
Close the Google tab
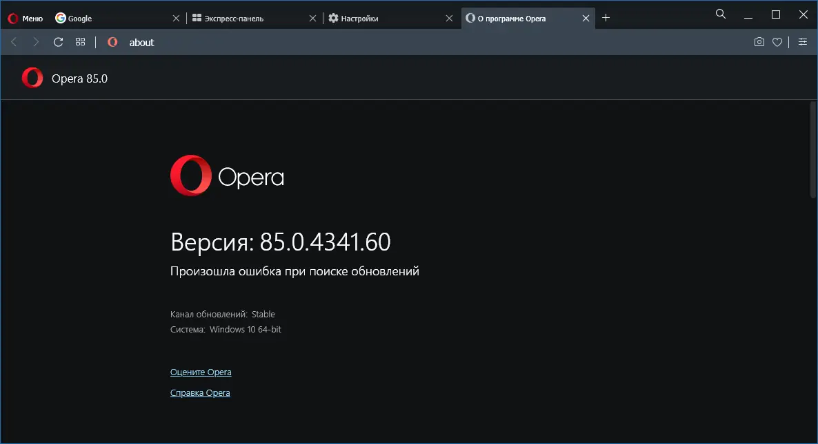[x=176, y=18]
